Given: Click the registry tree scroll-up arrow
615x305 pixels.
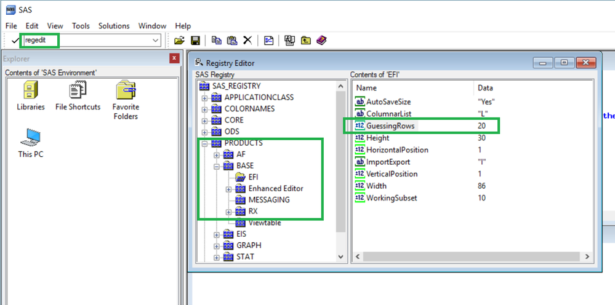Looking at the screenshot, I should coord(340,86).
